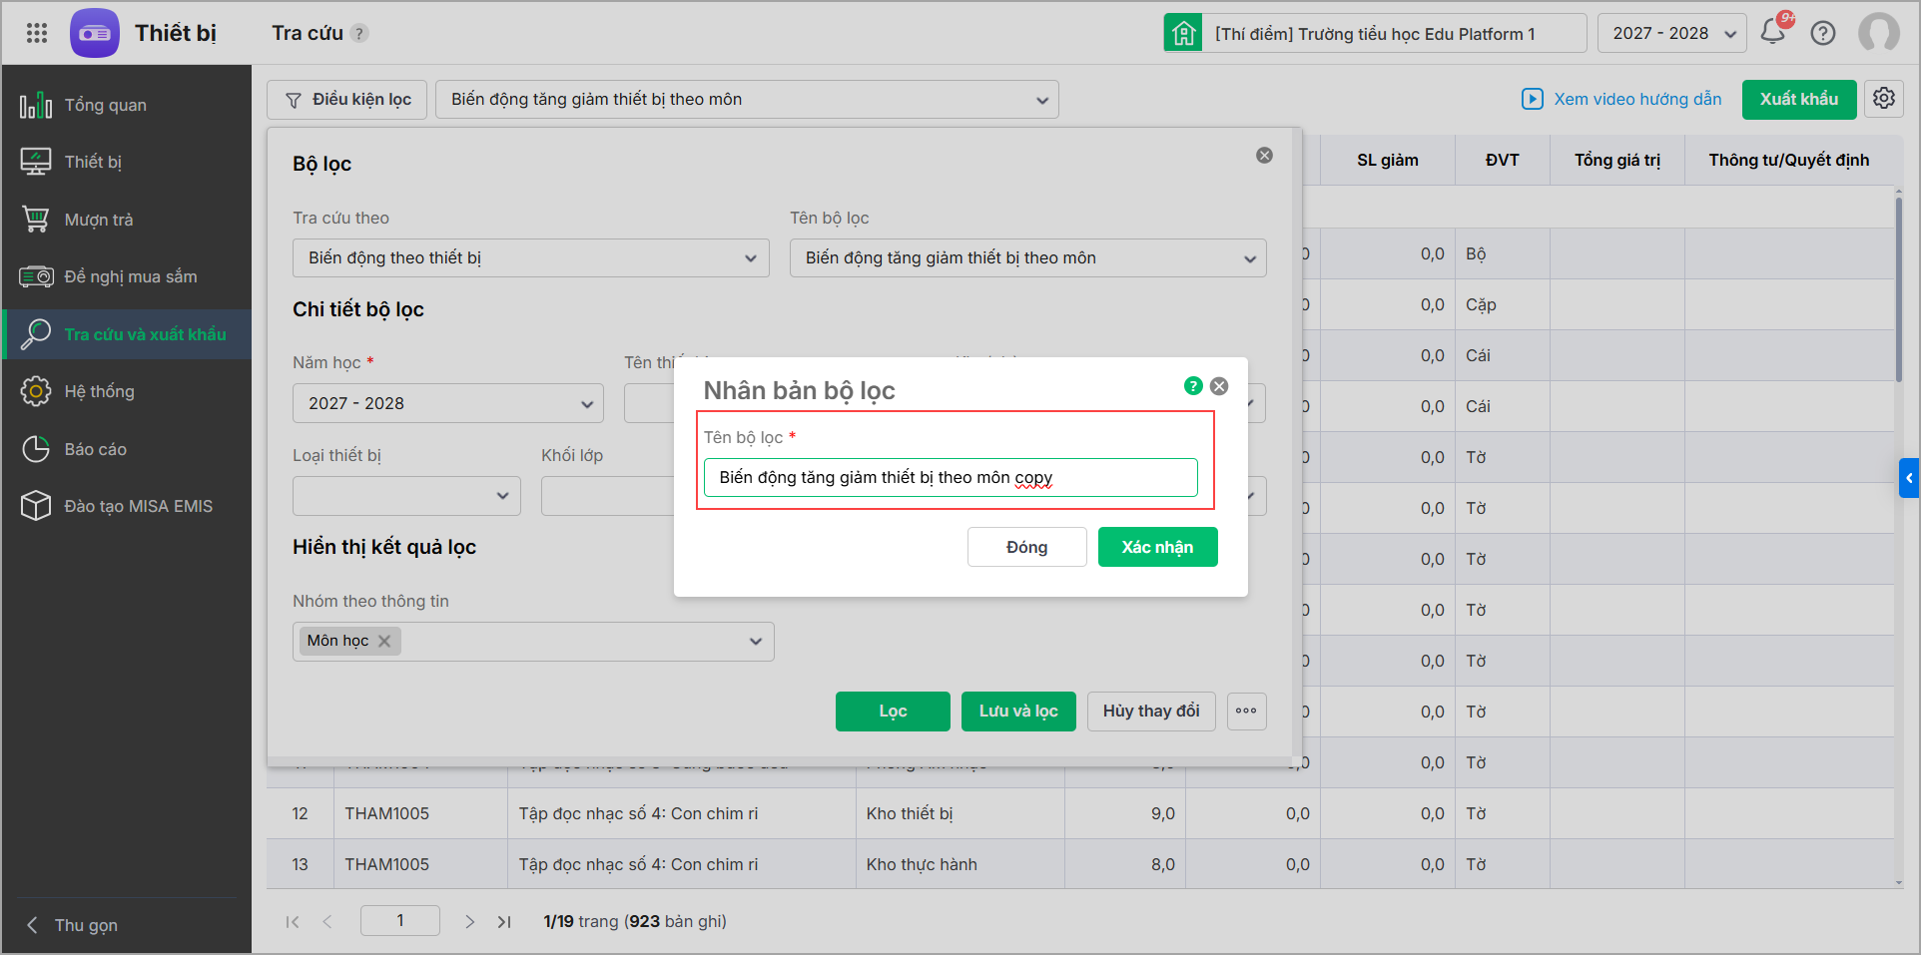
Task: Open the three-dots more options button
Action: pyautogui.click(x=1246, y=712)
